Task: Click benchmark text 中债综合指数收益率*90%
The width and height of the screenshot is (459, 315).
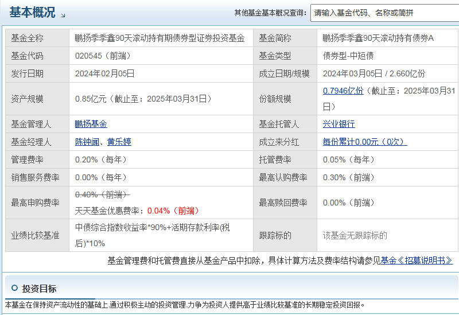Action: point(120,227)
